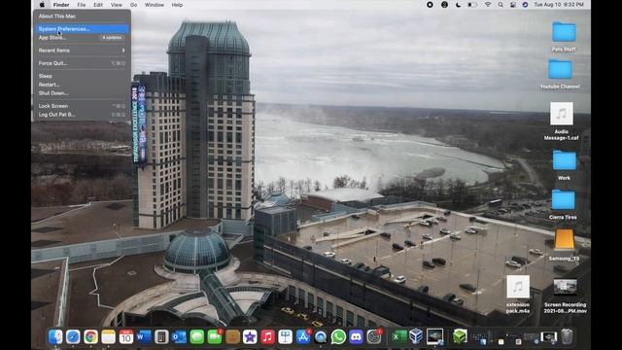Image resolution: width=622 pixels, height=350 pixels.
Task: Select the Youtube Channel folder
Action: point(560,69)
